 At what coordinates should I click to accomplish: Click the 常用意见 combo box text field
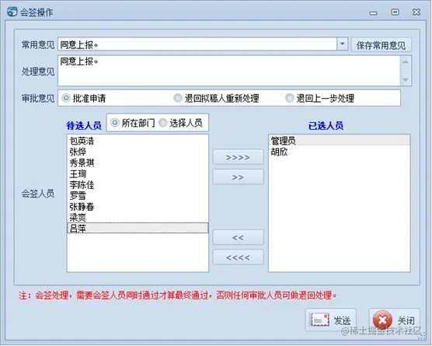pos(197,44)
